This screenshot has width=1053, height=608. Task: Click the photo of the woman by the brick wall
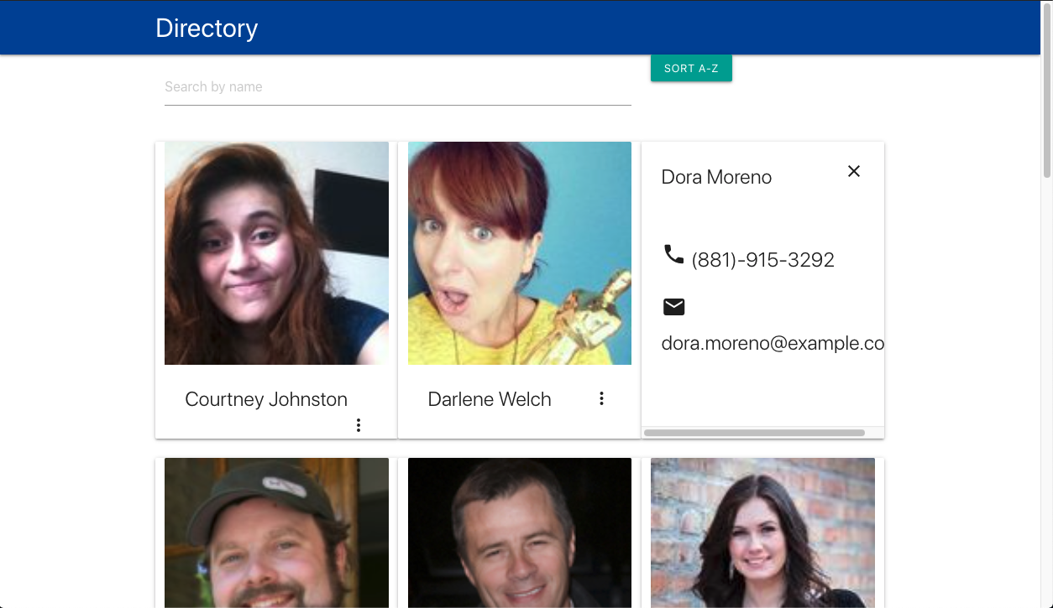[762, 533]
